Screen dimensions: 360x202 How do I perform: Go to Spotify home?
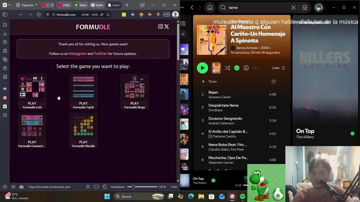coord(210,8)
